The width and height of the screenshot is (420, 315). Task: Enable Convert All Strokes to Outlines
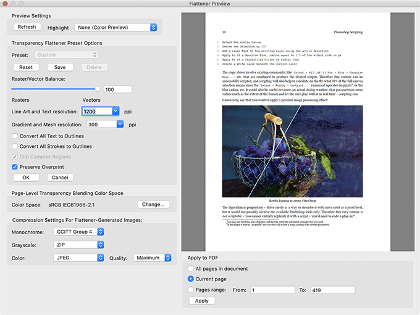[15, 146]
